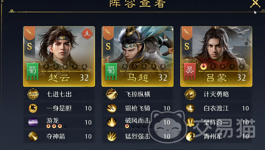
Task: Close the lineup view with crossed swords
Action: pos(255,3)
